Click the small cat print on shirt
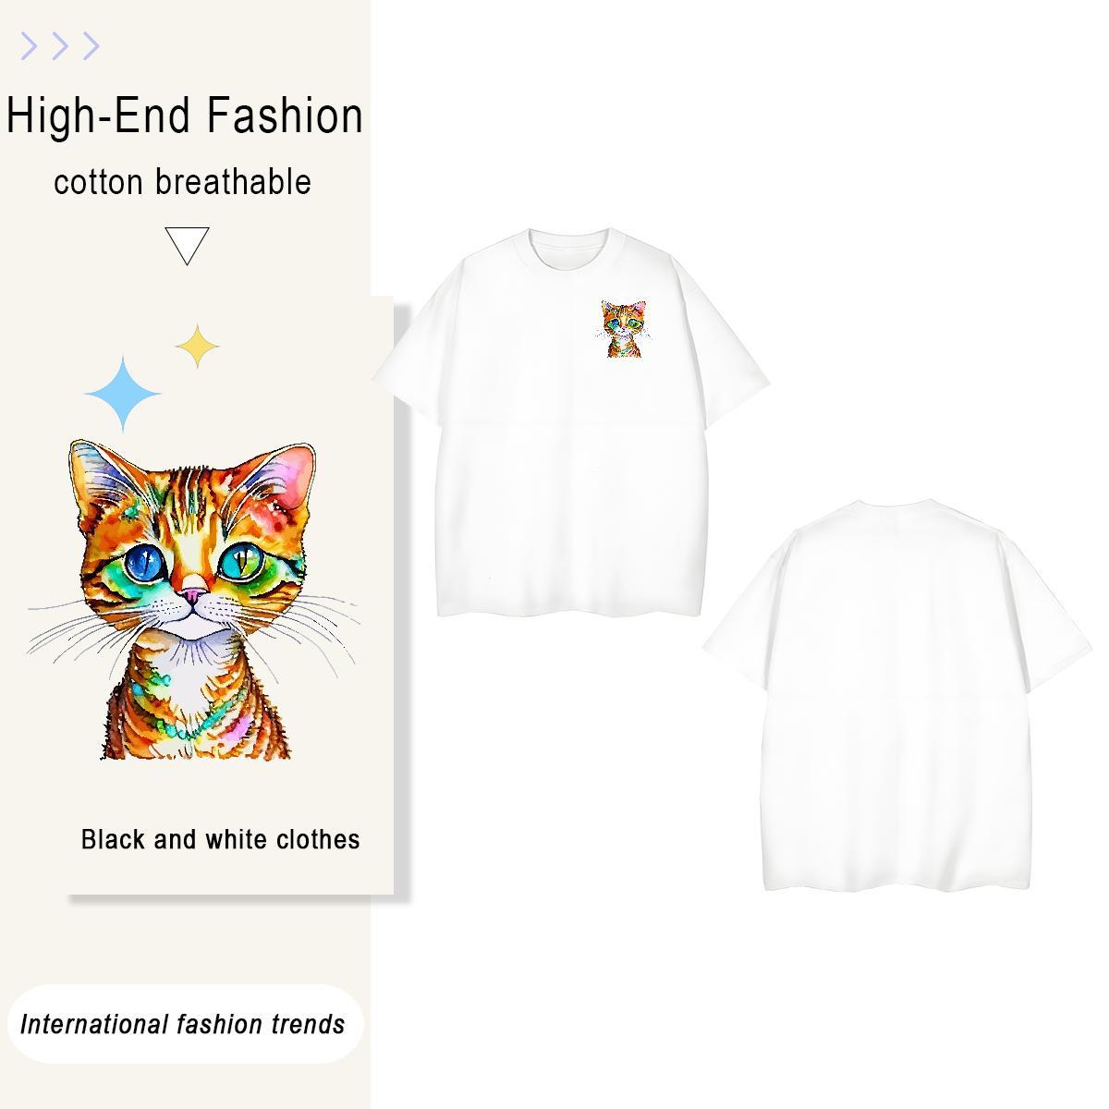Viewport: 1109px width, 1109px height. pyautogui.click(x=625, y=329)
